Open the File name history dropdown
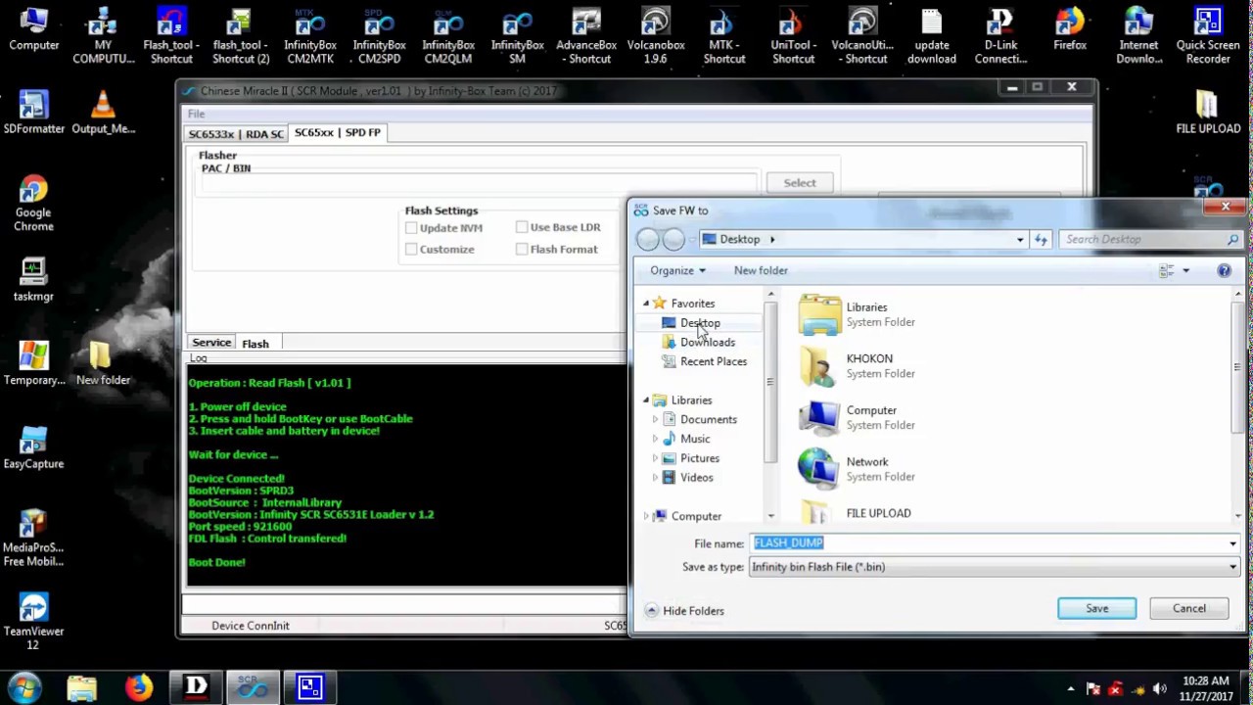The image size is (1253, 705). pos(1232,543)
